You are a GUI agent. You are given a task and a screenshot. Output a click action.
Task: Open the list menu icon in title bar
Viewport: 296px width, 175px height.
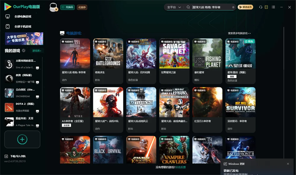pyautogui.click(x=273, y=7)
